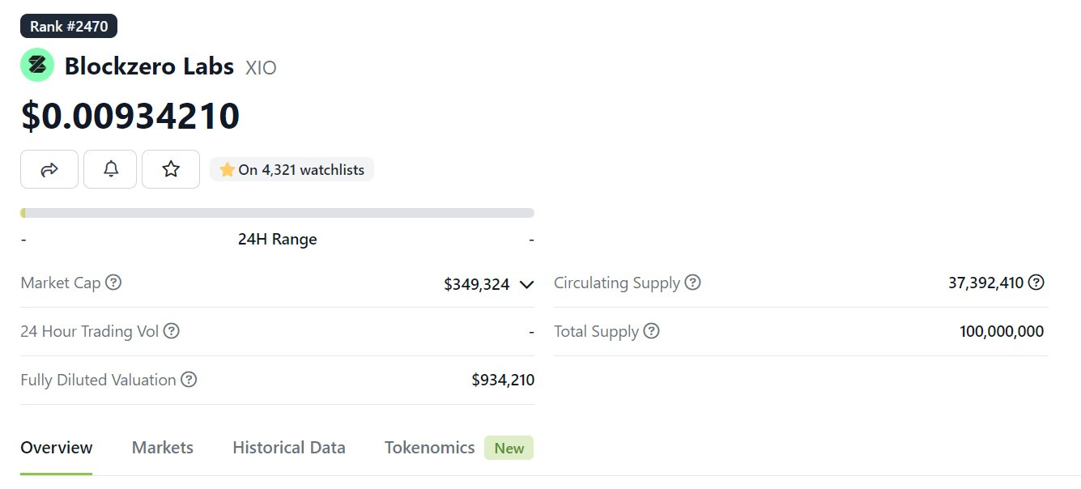The width and height of the screenshot is (1081, 489).
Task: Open Market Cap help tooltip icon
Action: click(x=114, y=283)
